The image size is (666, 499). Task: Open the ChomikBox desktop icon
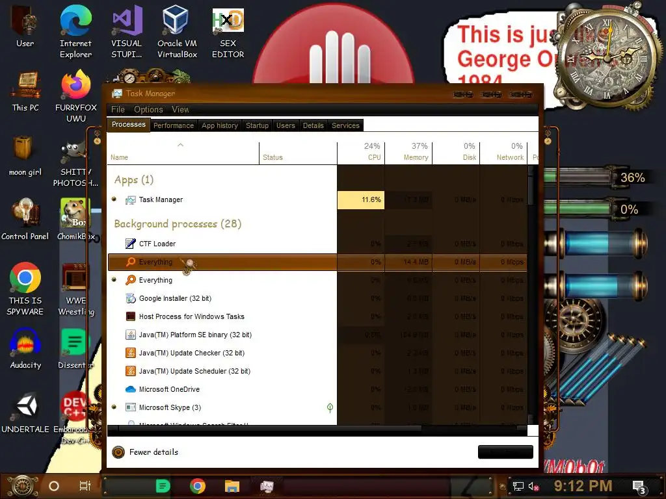click(75, 220)
